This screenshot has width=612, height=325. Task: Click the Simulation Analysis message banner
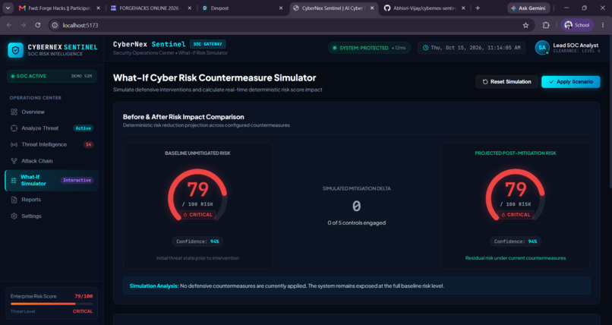click(356, 286)
